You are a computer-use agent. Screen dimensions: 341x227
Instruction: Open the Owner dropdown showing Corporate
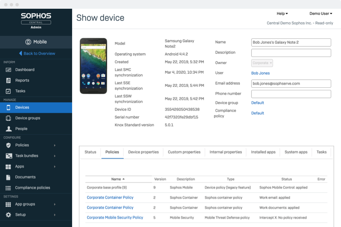coord(262,63)
